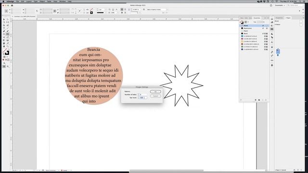
Task: Select the Scissors tool
Action: coord(4,37)
